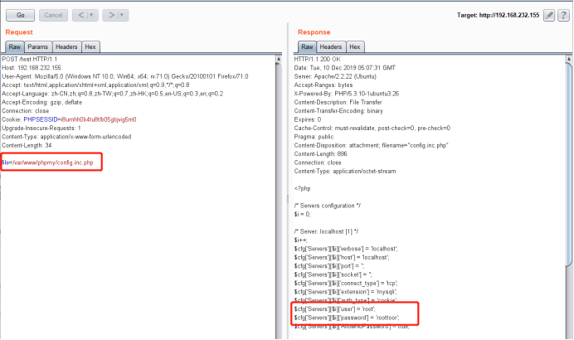The image size is (574, 340).
Task: Click the Content-Description: File Transfer line
Action: point(338,102)
